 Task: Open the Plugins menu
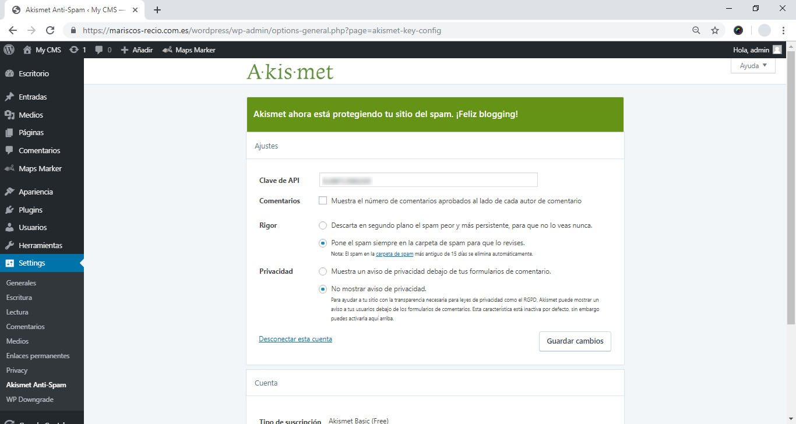pyautogui.click(x=42, y=210)
